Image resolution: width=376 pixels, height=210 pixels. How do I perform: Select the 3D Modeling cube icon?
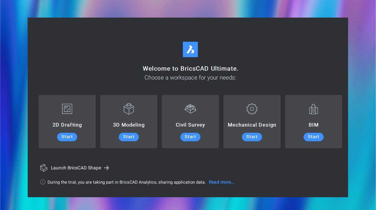(129, 109)
